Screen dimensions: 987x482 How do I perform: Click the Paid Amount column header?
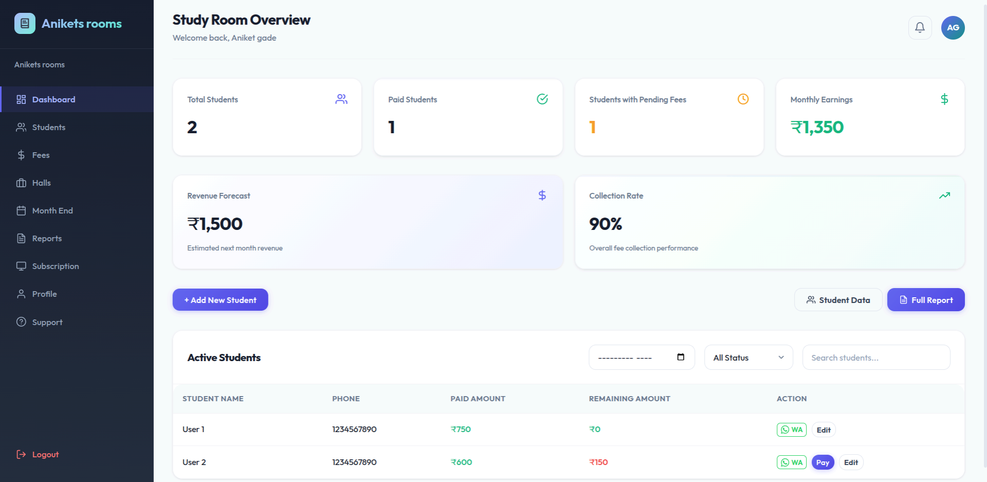coord(478,399)
